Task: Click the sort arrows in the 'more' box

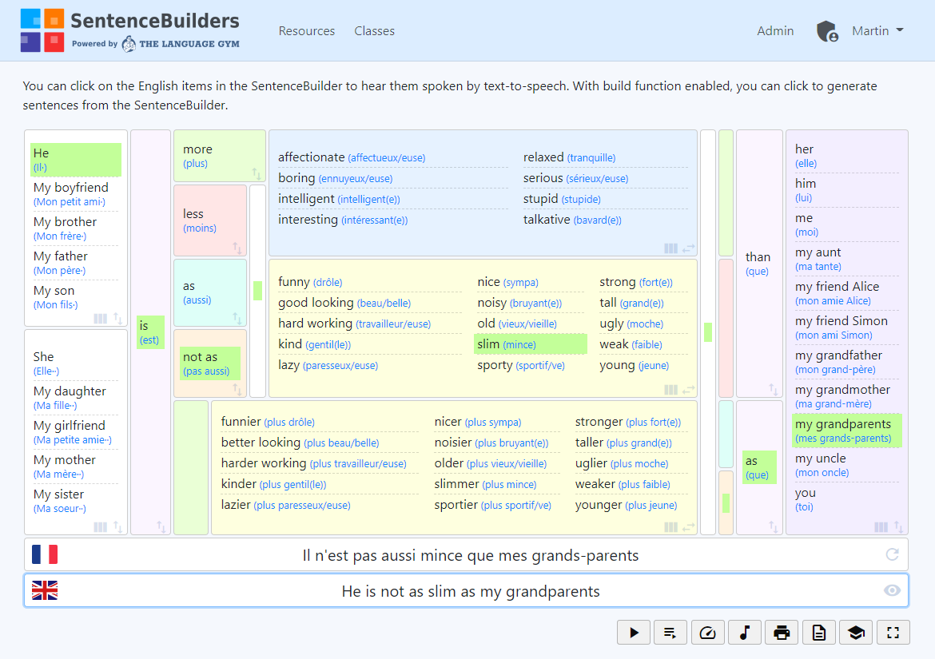Action: (x=257, y=173)
